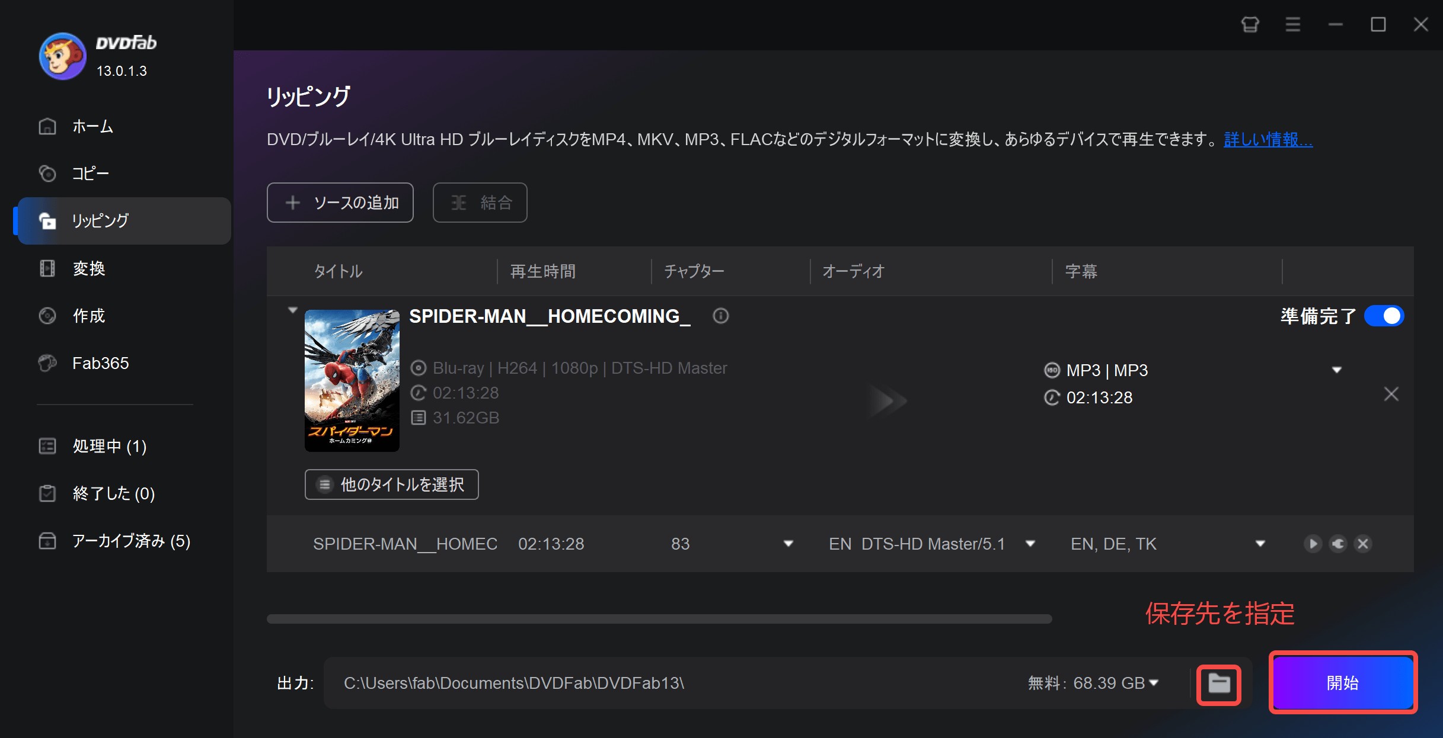The width and height of the screenshot is (1443, 738).
Task: Maximize the DVDFab window
Action: coord(1378,24)
